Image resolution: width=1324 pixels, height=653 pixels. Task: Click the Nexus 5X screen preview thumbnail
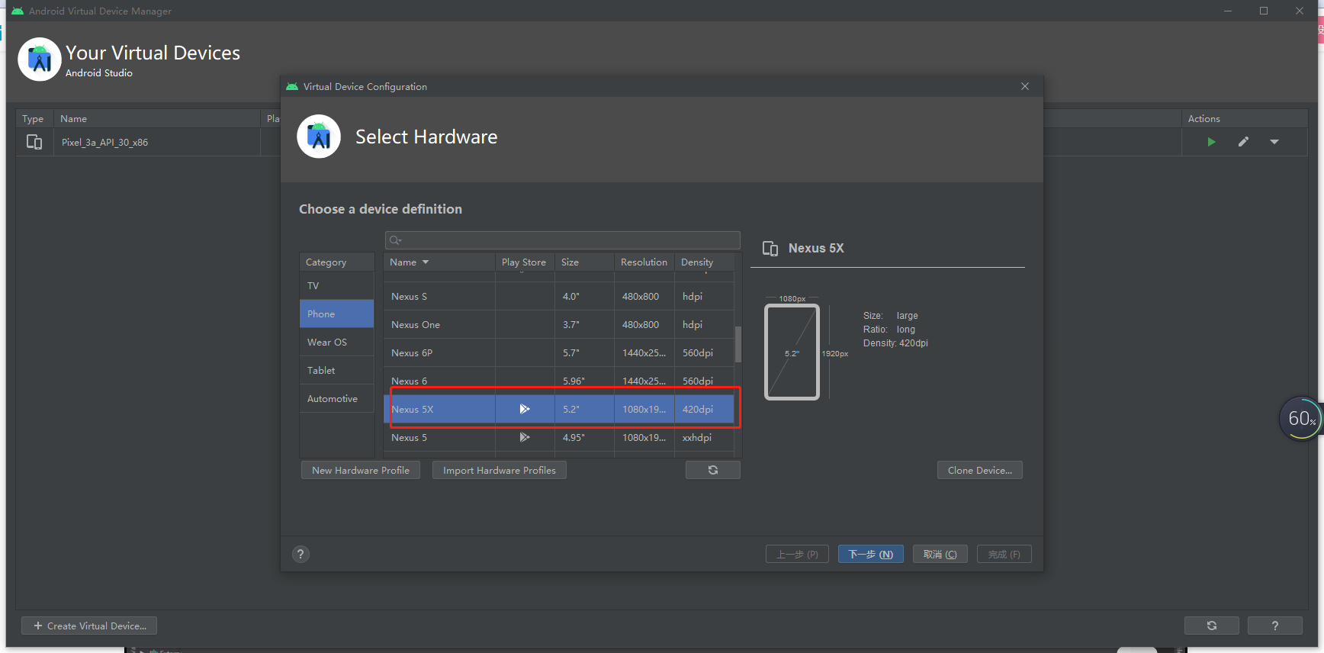[x=792, y=352]
